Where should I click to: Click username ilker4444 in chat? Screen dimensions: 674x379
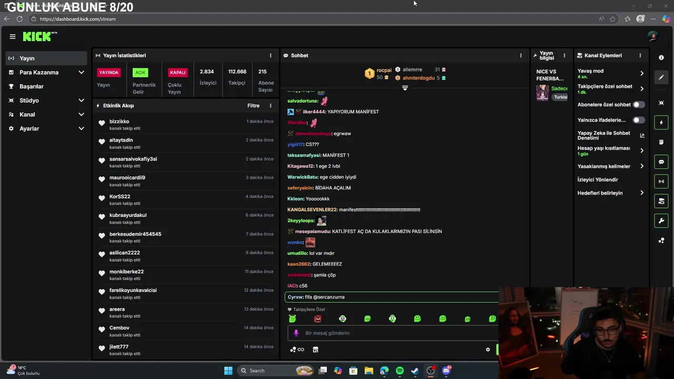tap(314, 112)
